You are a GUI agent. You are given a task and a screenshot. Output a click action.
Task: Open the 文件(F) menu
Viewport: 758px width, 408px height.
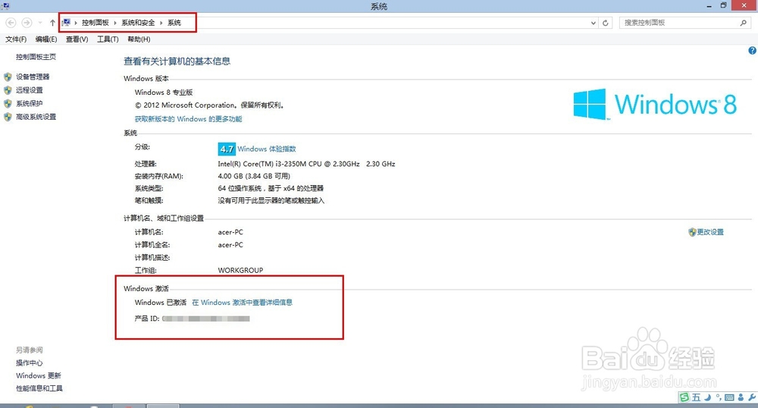click(x=16, y=39)
